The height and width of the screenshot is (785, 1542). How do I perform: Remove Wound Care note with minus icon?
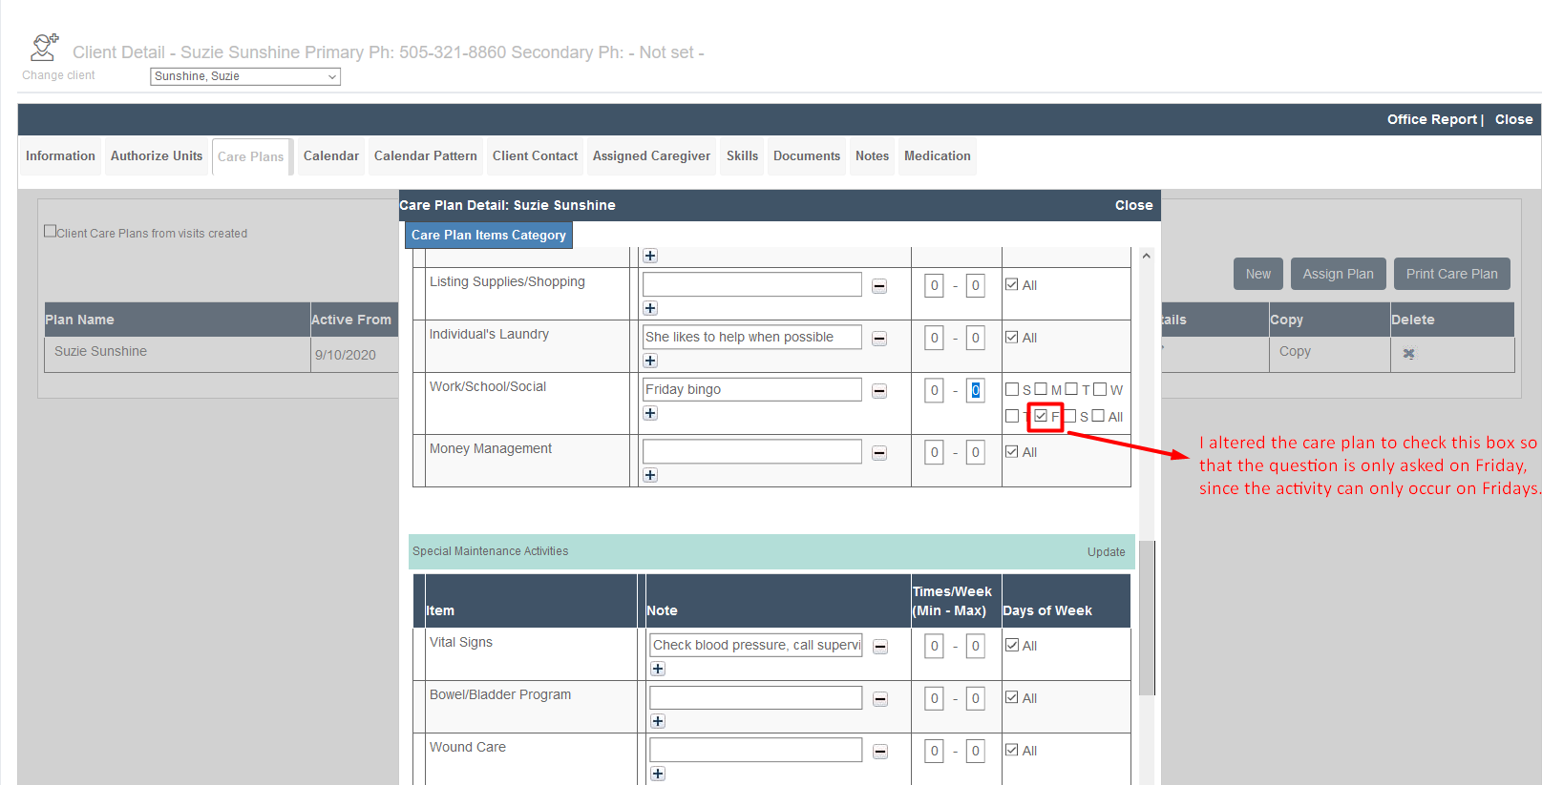[x=880, y=752]
